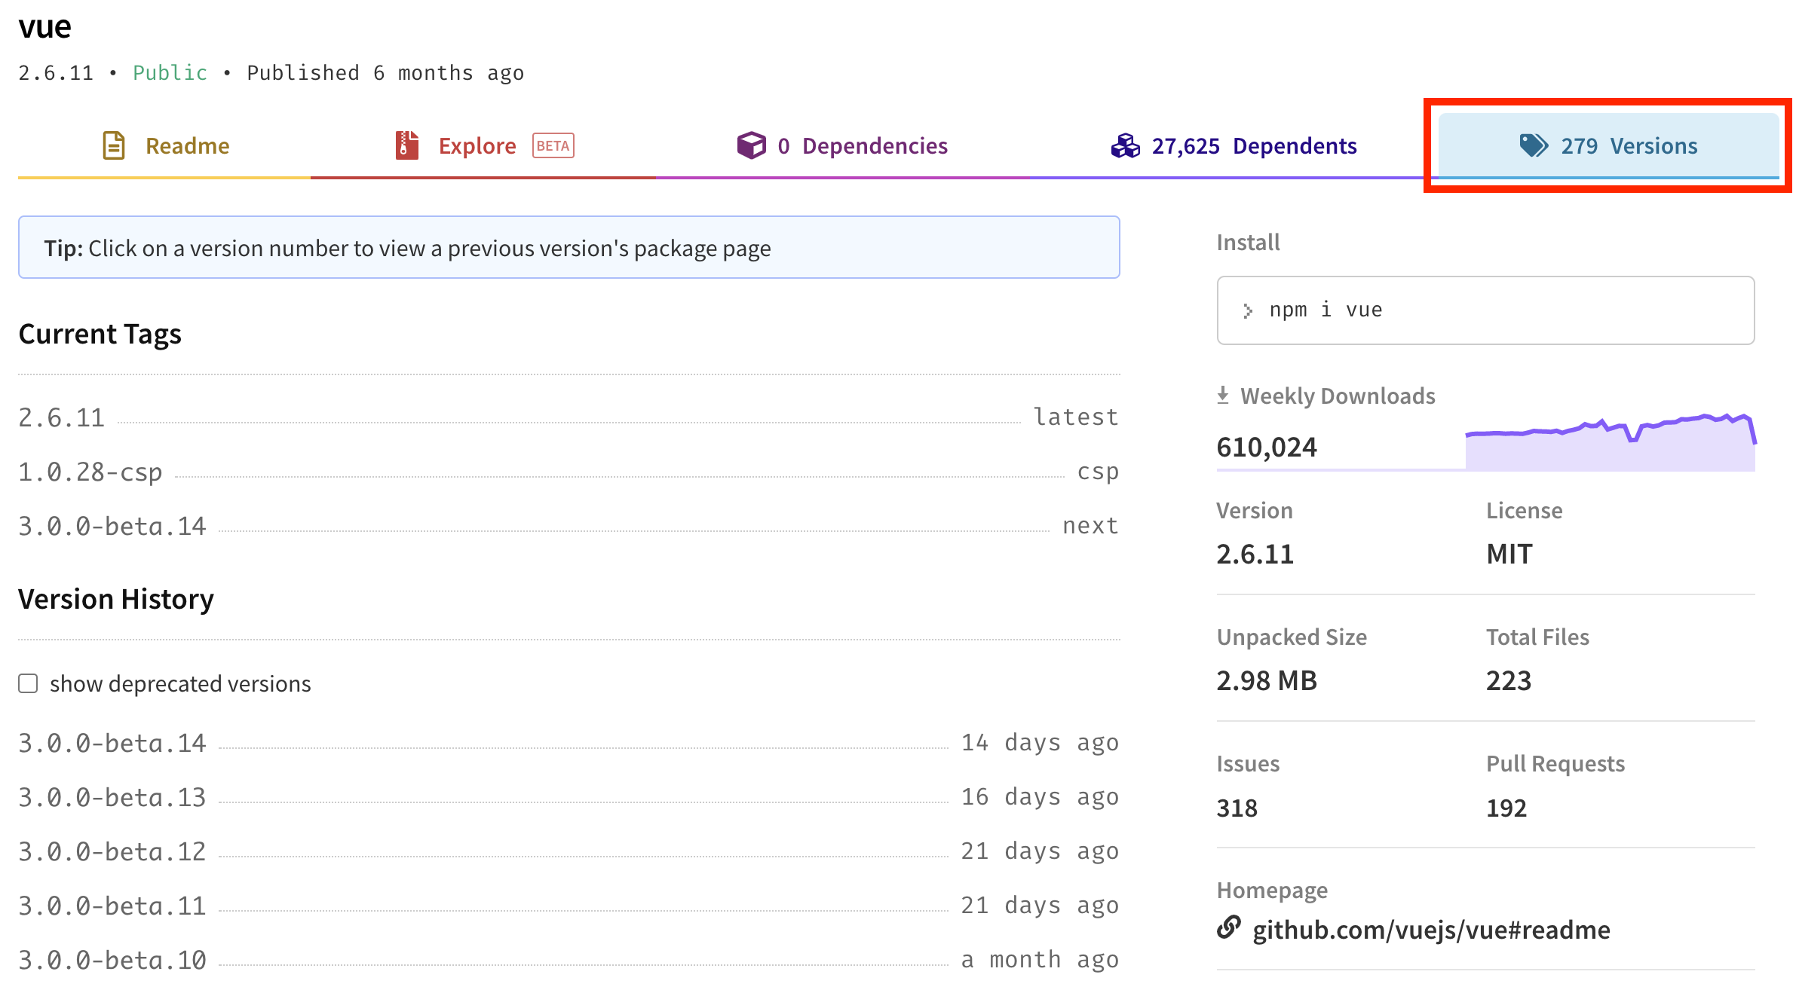Screen dimensions: 1796x996
Task: Open version 1.0.28-csp link
Action: coord(90,472)
